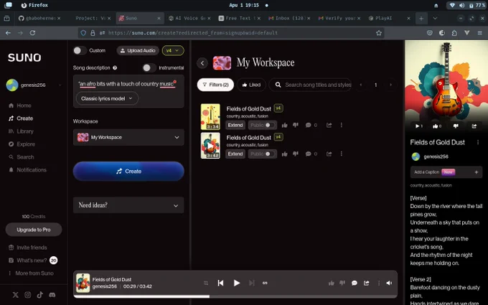488x305 pixels.
Task: Click playback progress bar in player
Action: (235, 296)
